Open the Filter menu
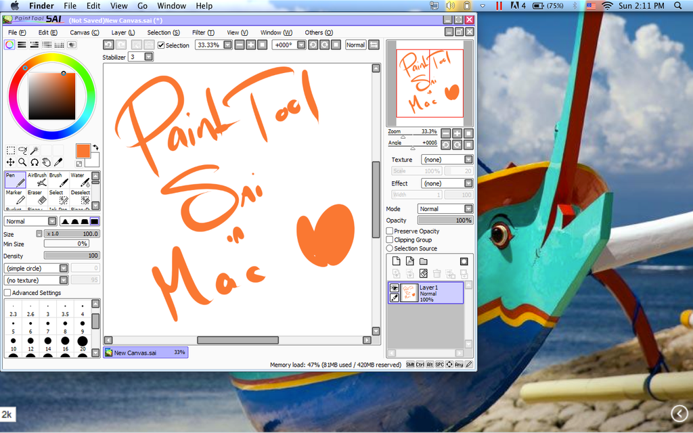The height and width of the screenshot is (433, 693). click(x=203, y=32)
